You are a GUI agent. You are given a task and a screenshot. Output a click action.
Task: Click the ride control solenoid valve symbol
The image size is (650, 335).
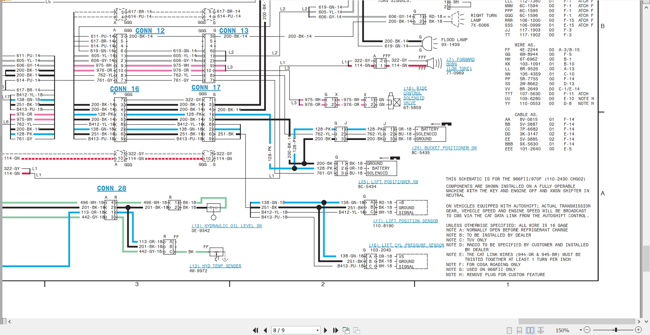pos(394,101)
